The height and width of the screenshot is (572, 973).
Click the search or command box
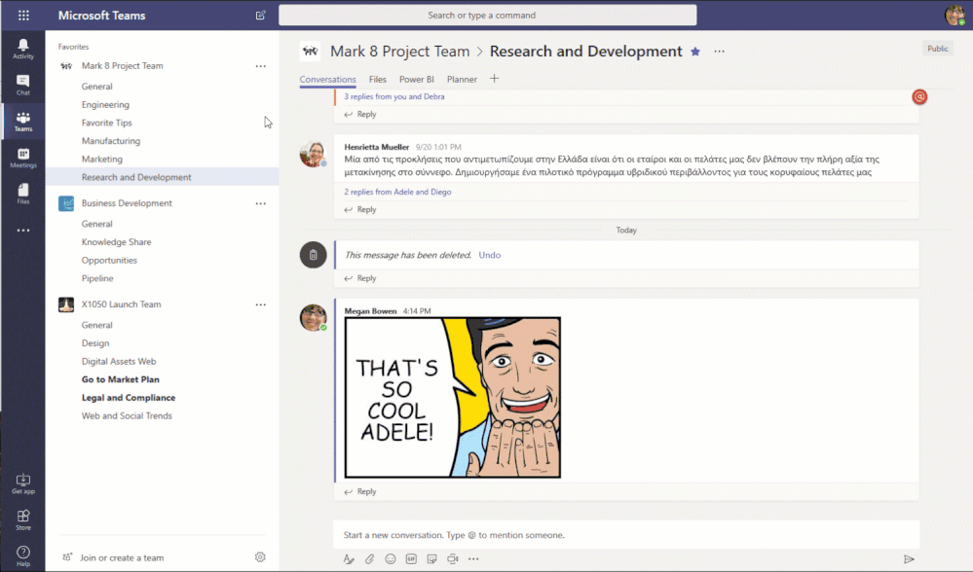pyautogui.click(x=488, y=15)
